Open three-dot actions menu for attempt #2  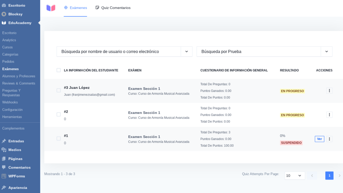click(x=329, y=115)
